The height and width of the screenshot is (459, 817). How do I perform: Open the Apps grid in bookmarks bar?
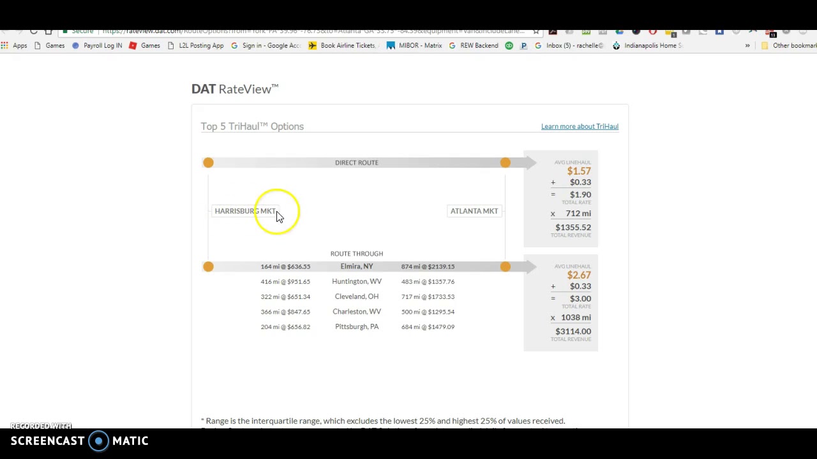pyautogui.click(x=14, y=45)
